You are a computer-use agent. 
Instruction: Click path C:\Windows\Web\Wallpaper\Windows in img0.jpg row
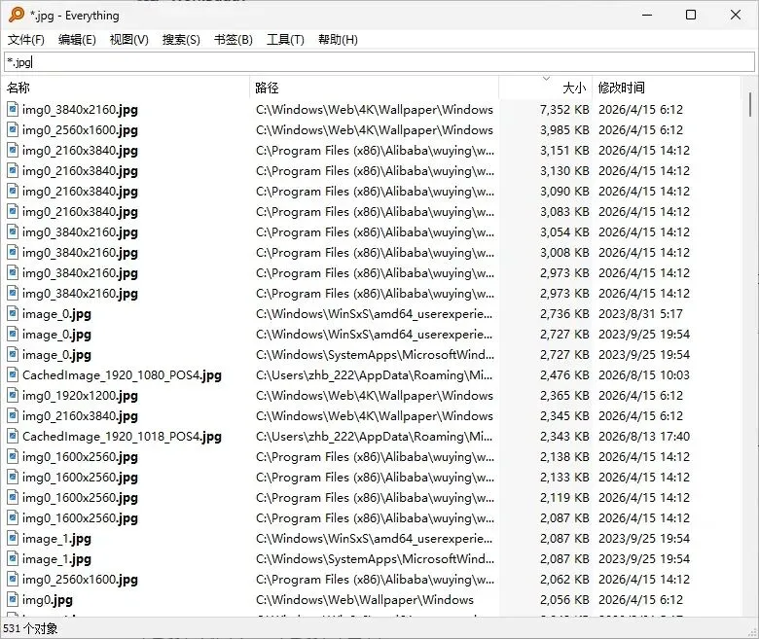(x=365, y=600)
